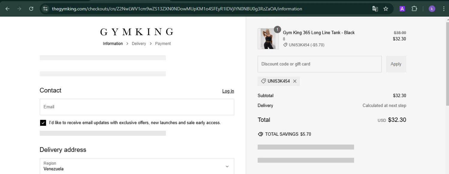Go to the Delivery breadcrumb step

(139, 44)
